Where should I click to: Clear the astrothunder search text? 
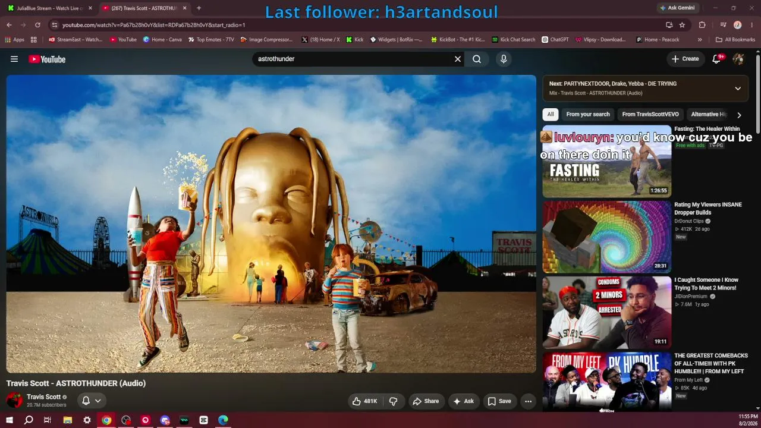458,59
